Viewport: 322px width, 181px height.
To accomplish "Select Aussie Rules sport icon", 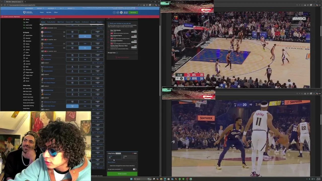I will click(x=24, y=35).
